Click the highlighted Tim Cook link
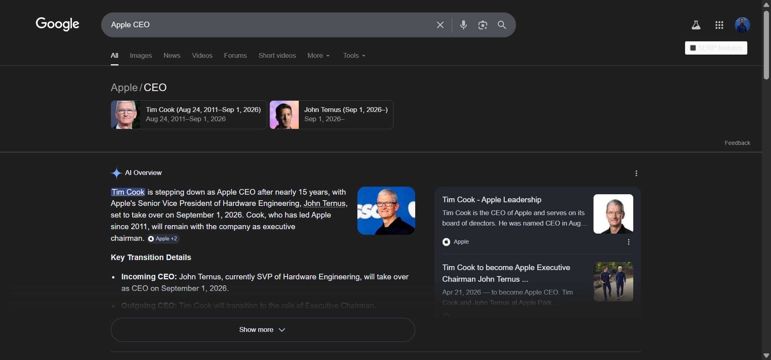 pos(128,192)
